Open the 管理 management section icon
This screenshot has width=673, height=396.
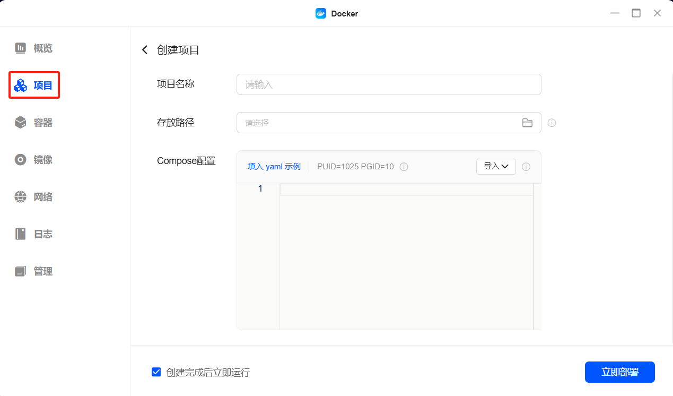pyautogui.click(x=20, y=271)
